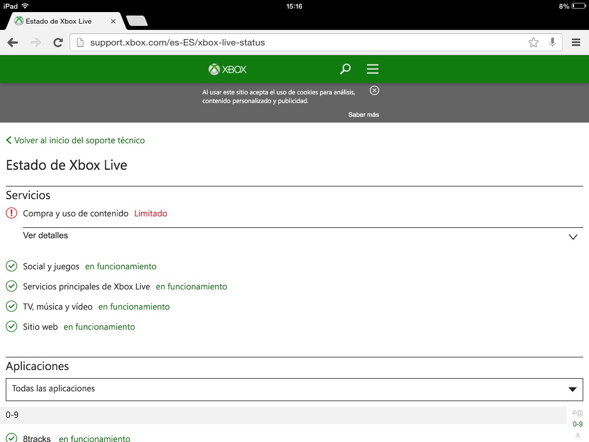Viewport: 589px width, 442px height.
Task: Close the Estado de Xbox Live tab
Action: pyautogui.click(x=113, y=21)
